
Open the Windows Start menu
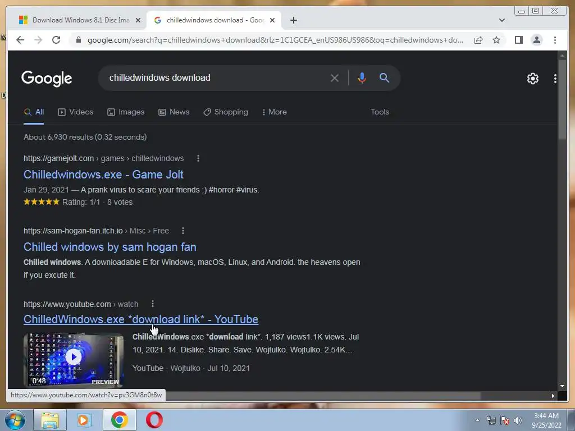[15, 420]
